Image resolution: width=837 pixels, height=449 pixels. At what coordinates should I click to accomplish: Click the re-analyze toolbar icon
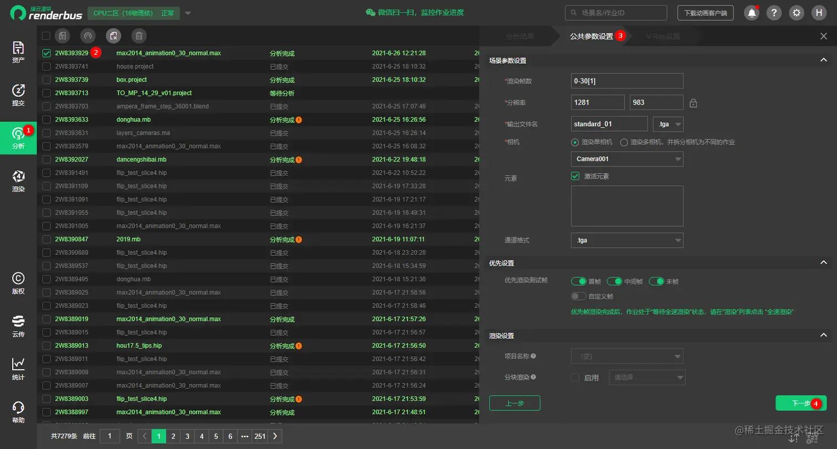coord(87,36)
